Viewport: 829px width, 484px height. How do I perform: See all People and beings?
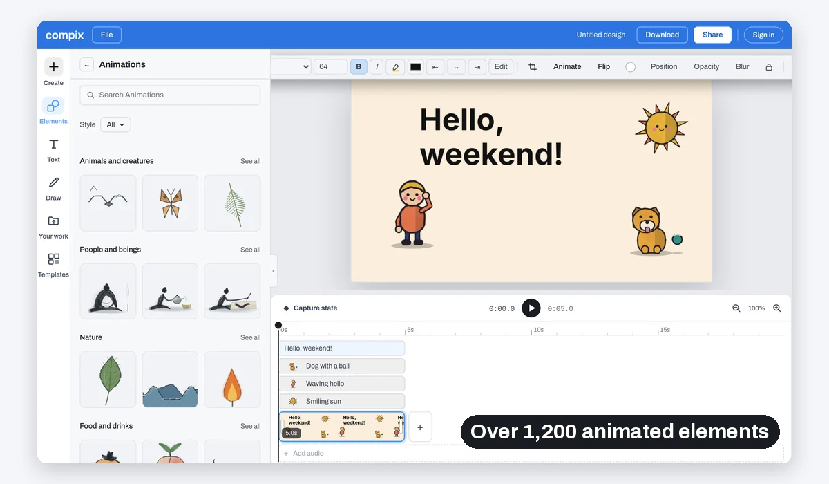pyautogui.click(x=251, y=250)
